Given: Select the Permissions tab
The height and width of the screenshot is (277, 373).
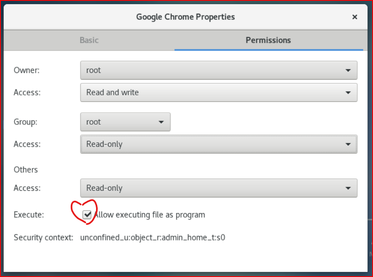Looking at the screenshot, I should [268, 40].
